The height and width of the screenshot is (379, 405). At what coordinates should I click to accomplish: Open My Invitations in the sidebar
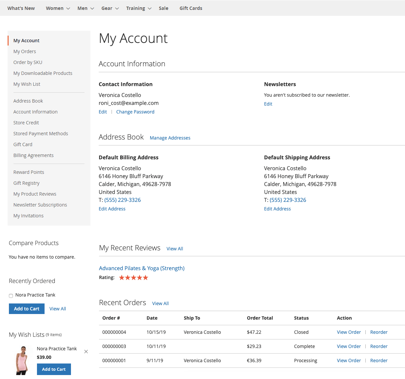tap(28, 216)
